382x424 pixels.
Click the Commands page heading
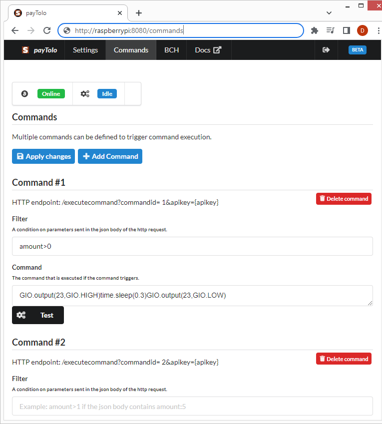(x=34, y=117)
